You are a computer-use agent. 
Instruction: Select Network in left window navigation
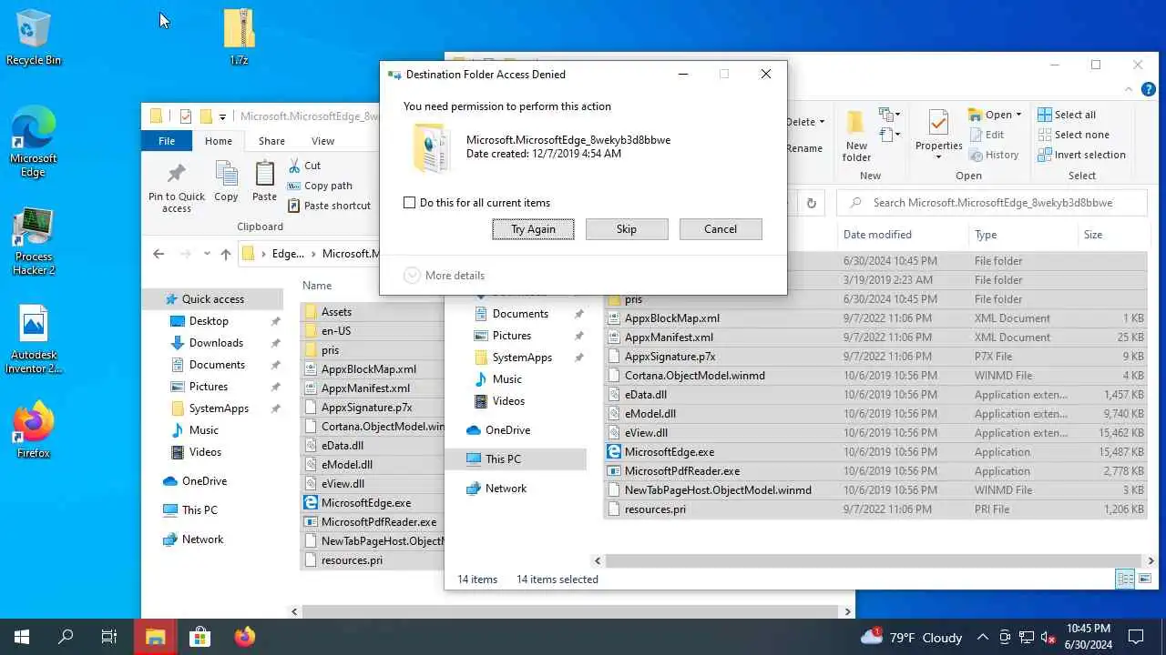[202, 539]
